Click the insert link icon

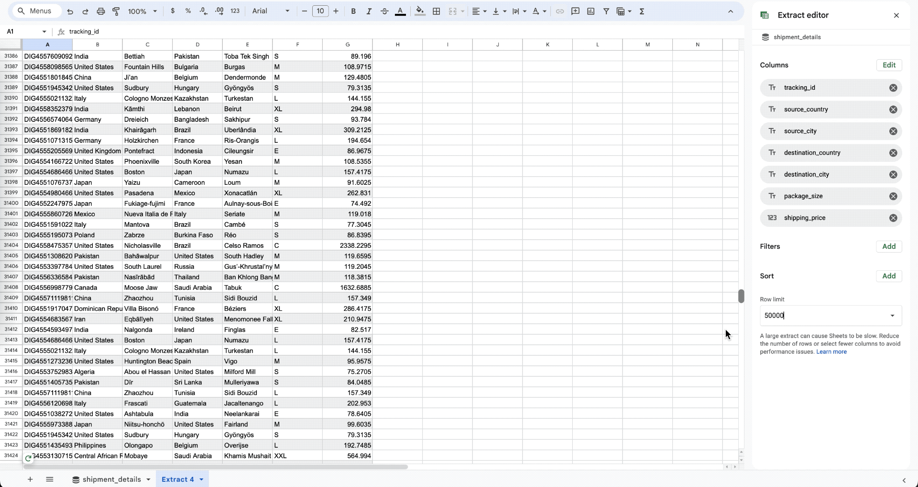(x=560, y=11)
